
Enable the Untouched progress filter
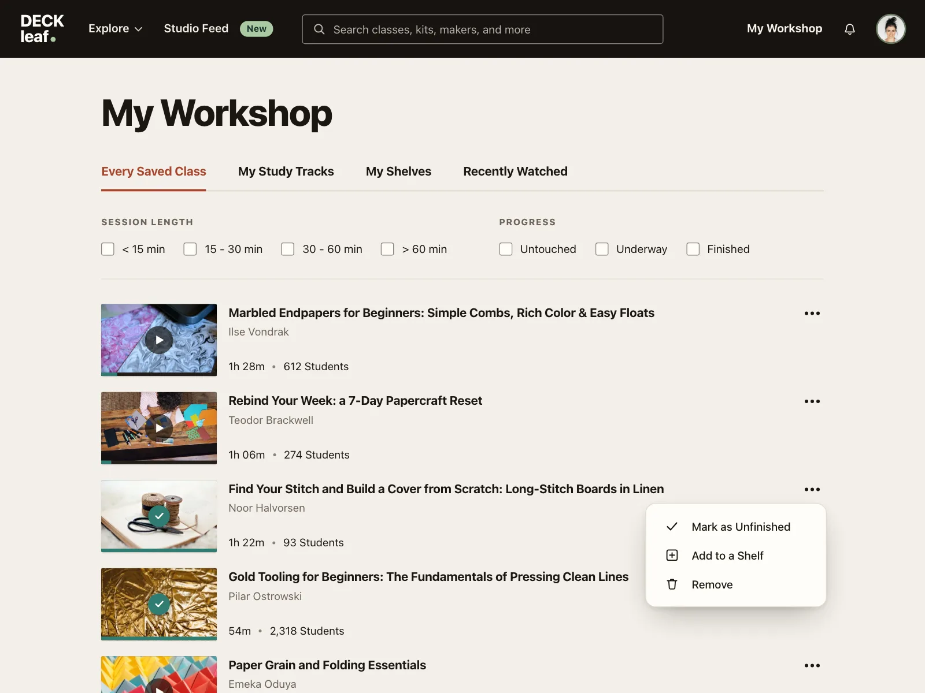click(506, 249)
